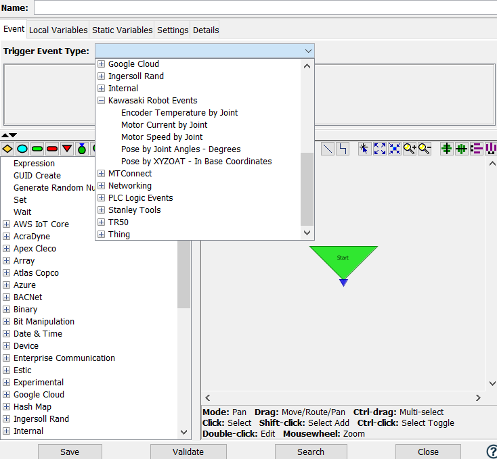
Task: Click the canvas horizontal scroll right arrow
Action: pos(478,398)
